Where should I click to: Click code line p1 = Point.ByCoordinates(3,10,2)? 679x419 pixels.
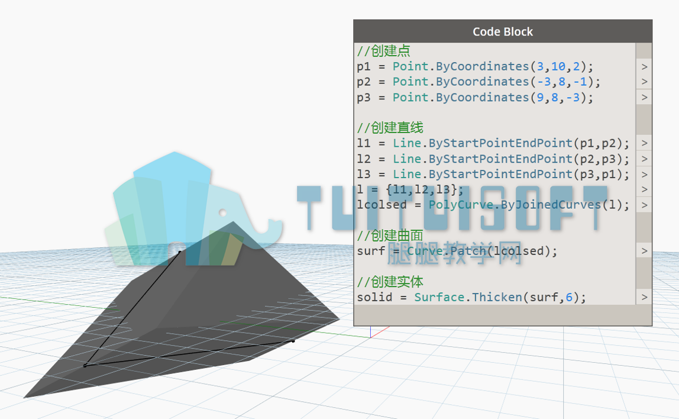(x=475, y=66)
